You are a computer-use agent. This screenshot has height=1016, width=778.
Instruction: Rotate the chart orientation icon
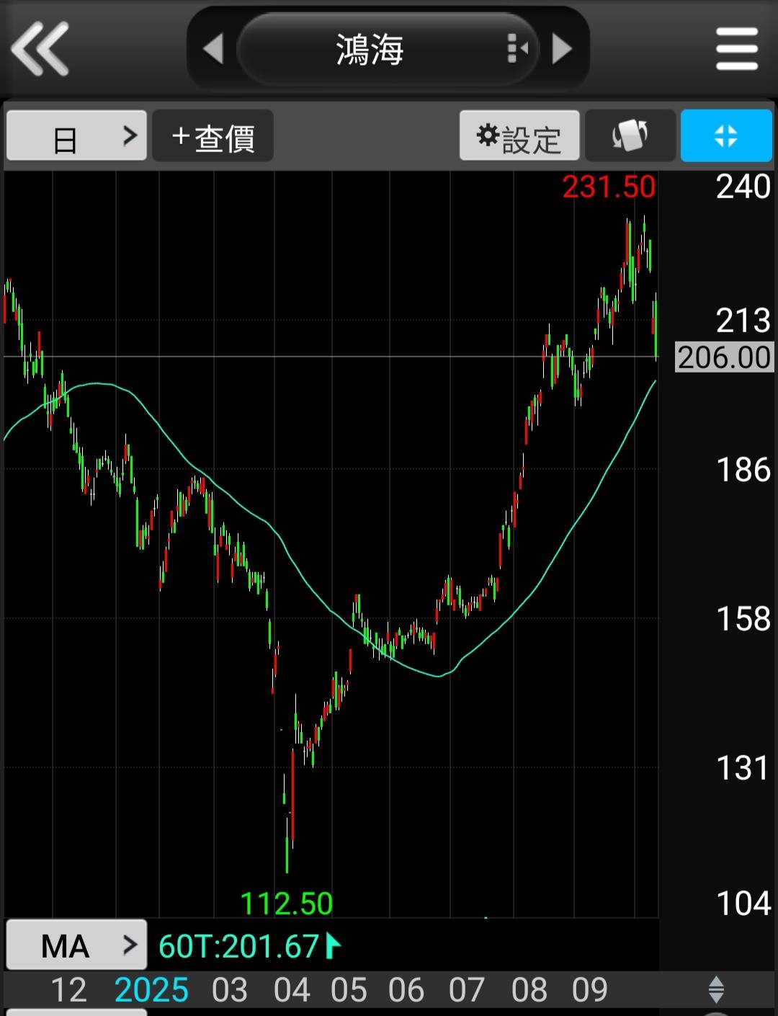pyautogui.click(x=630, y=135)
